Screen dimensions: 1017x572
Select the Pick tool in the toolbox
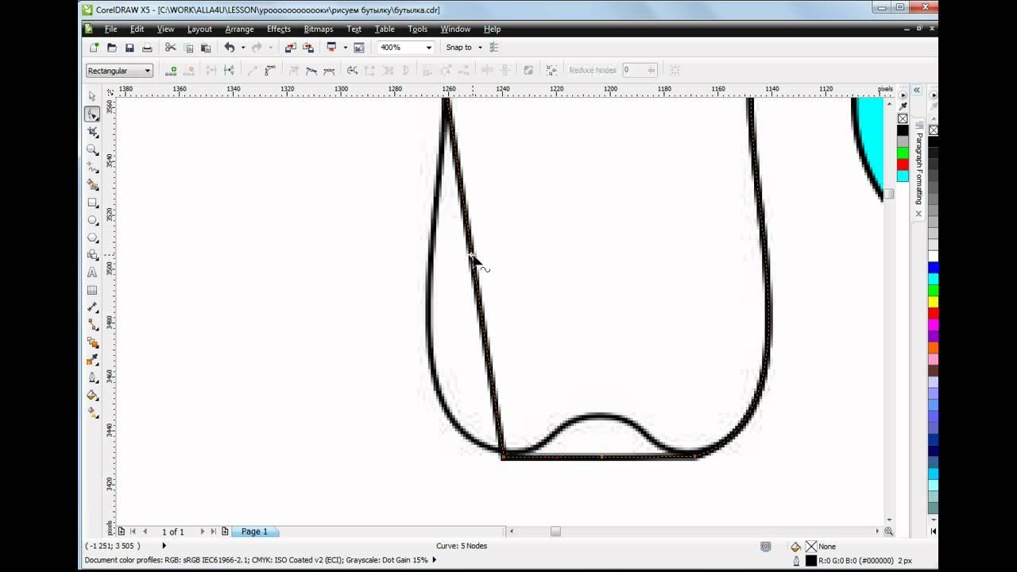coord(92,96)
